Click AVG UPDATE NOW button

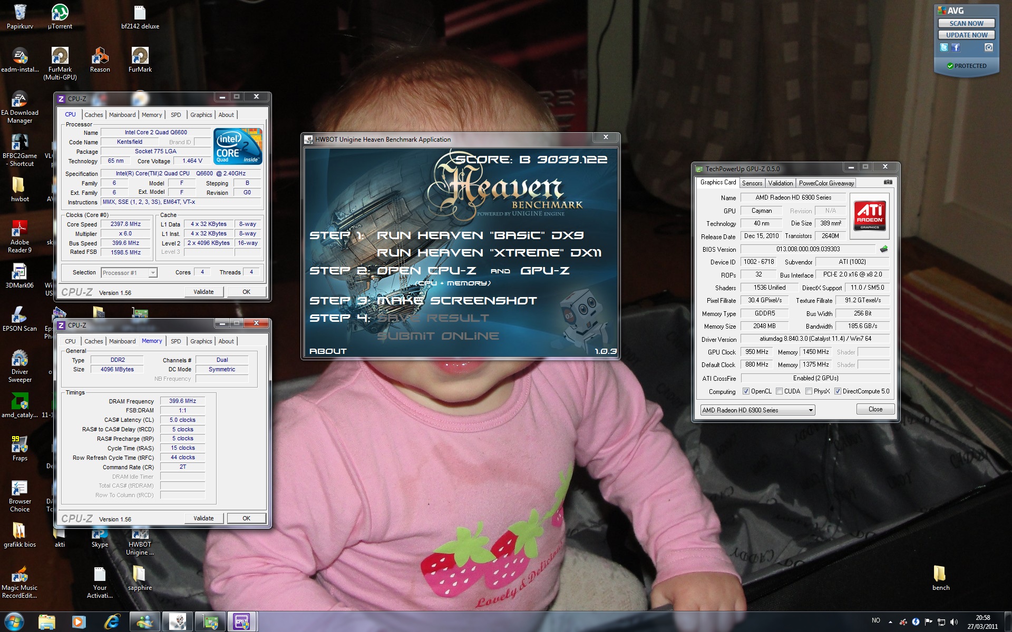tap(966, 35)
